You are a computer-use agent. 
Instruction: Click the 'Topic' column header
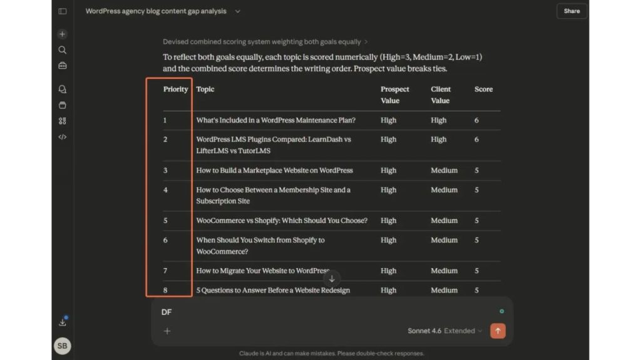tap(205, 89)
